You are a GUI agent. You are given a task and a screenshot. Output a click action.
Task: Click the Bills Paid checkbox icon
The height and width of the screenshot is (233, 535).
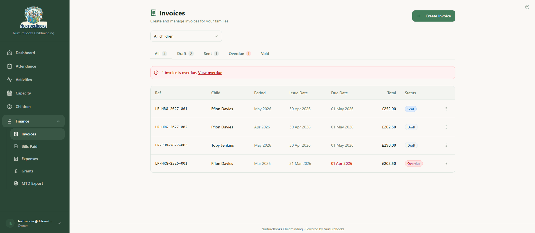pyautogui.click(x=16, y=146)
